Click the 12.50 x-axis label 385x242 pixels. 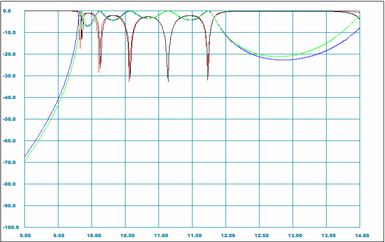pyautogui.click(x=261, y=235)
